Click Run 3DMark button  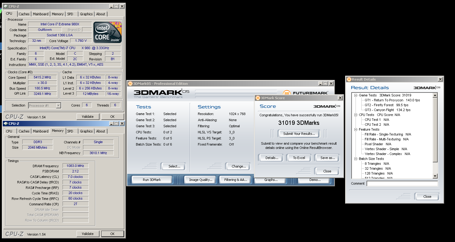(x=152, y=180)
